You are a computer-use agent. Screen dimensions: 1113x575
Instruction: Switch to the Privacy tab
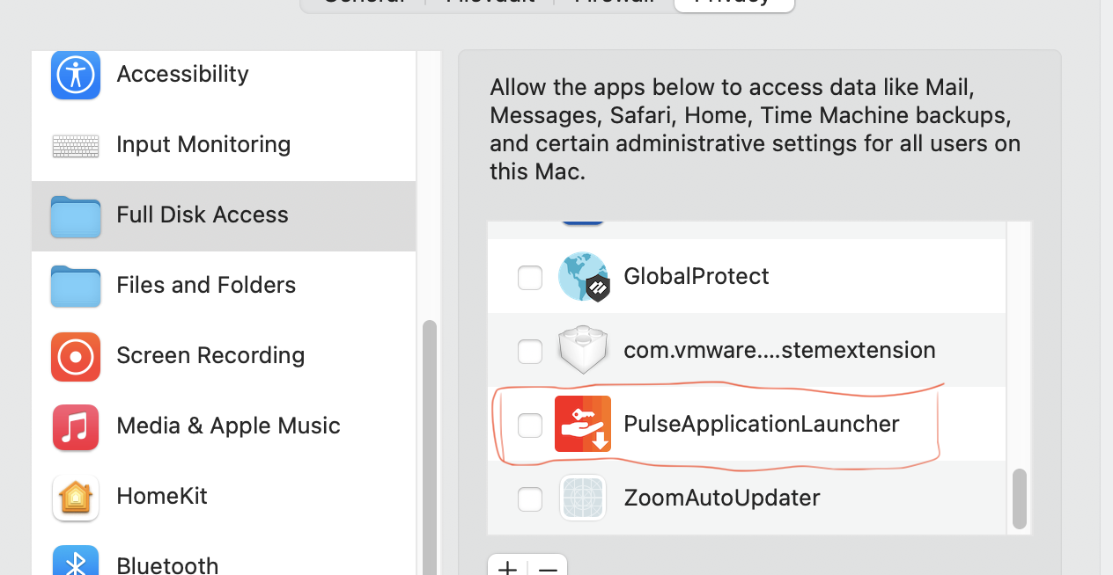(x=733, y=4)
